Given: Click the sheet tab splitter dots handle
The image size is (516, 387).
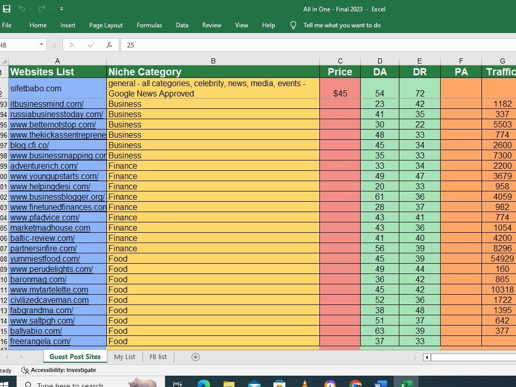Looking at the screenshot, I should click(415, 357).
